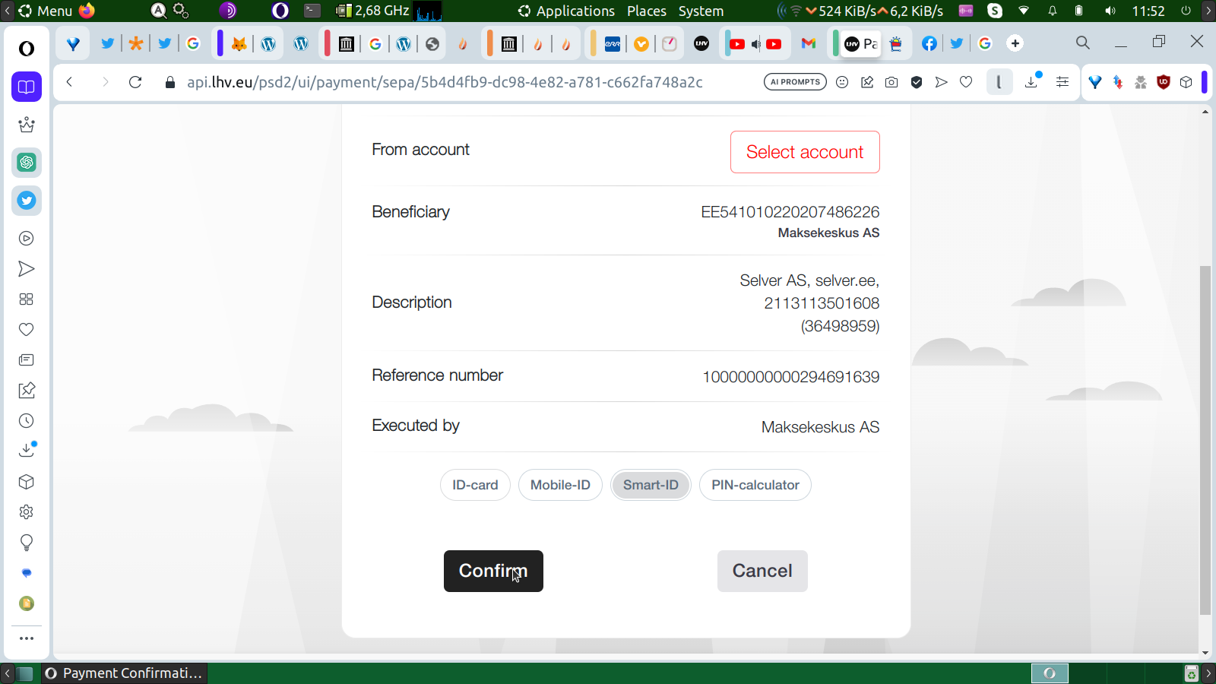Open the emoji reaction icon in address bar
Image resolution: width=1216 pixels, height=684 pixels.
(842, 82)
